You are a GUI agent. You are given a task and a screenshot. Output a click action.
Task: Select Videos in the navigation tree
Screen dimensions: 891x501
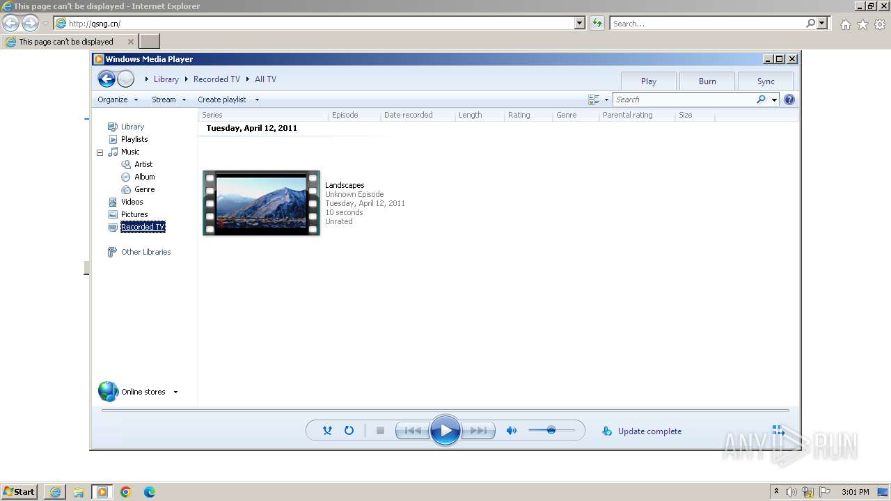pyautogui.click(x=132, y=202)
